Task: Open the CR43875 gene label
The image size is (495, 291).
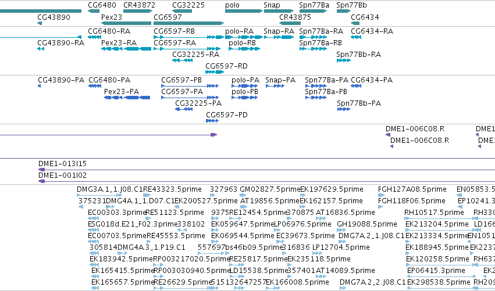Action: [x=295, y=17]
